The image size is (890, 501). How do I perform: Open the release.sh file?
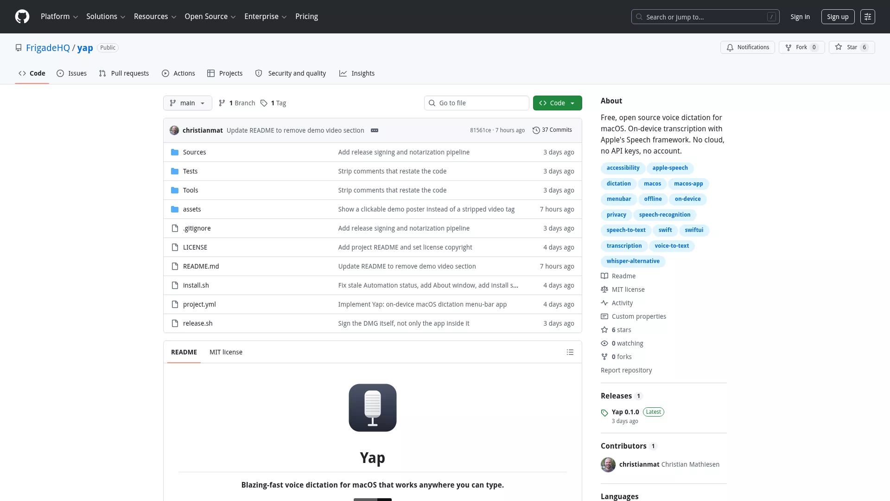pyautogui.click(x=198, y=323)
